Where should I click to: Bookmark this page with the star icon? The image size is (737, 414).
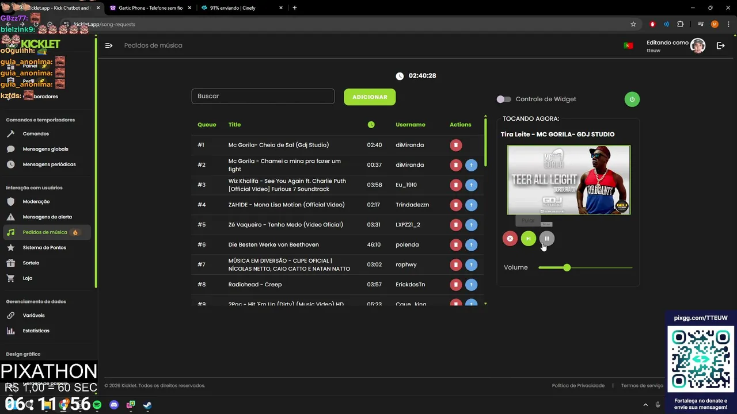pos(633,24)
